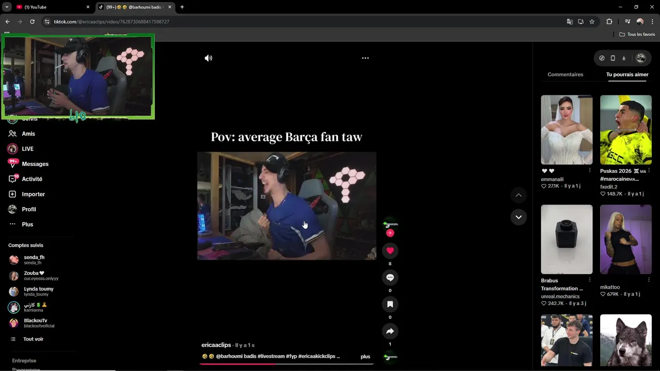660x371 pixels.
Task: Open the desktop app download icon
Action: (x=623, y=58)
